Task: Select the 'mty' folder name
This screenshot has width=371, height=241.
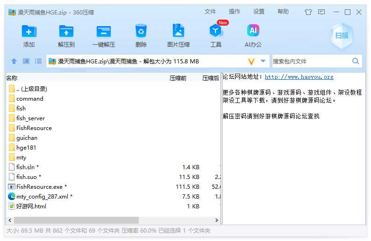Action: [x=21, y=158]
